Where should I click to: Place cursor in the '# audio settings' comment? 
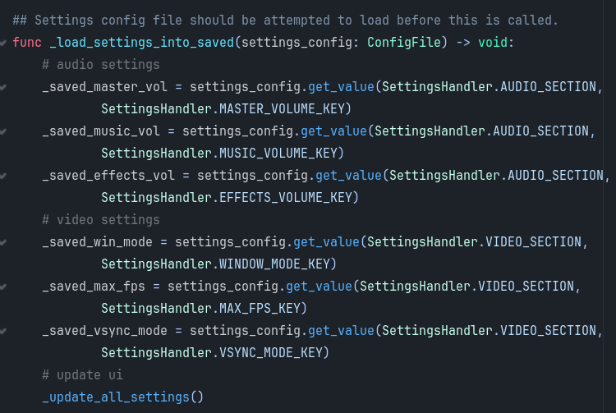pyautogui.click(x=101, y=64)
